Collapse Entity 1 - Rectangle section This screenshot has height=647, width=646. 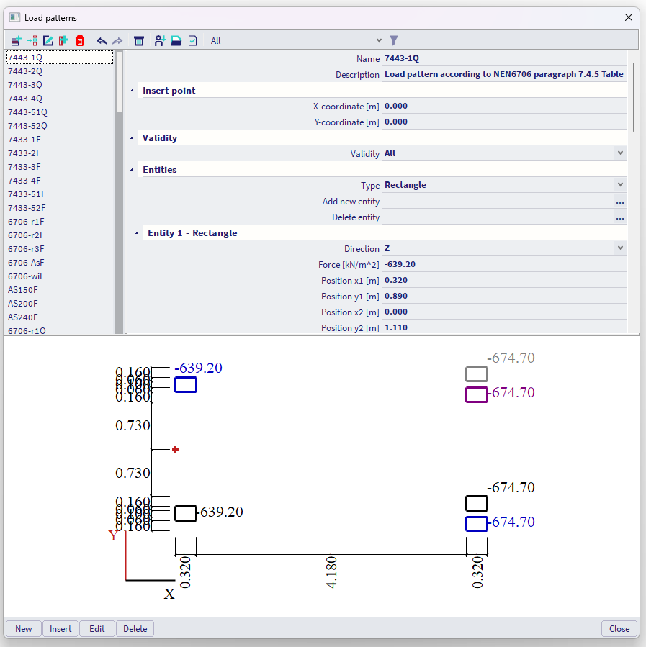[x=137, y=233]
